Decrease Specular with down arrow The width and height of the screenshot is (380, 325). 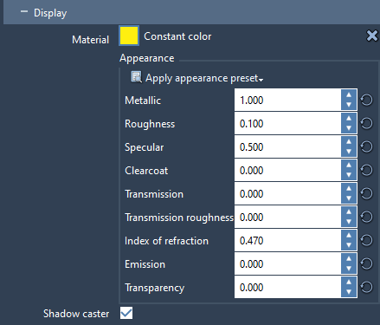coord(349,152)
